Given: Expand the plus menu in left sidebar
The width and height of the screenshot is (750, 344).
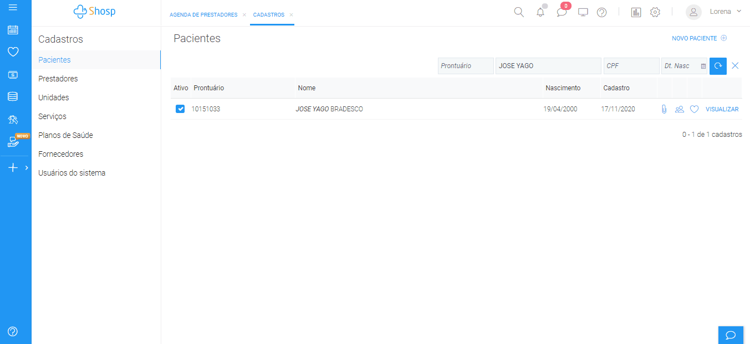Looking at the screenshot, I should click(13, 167).
